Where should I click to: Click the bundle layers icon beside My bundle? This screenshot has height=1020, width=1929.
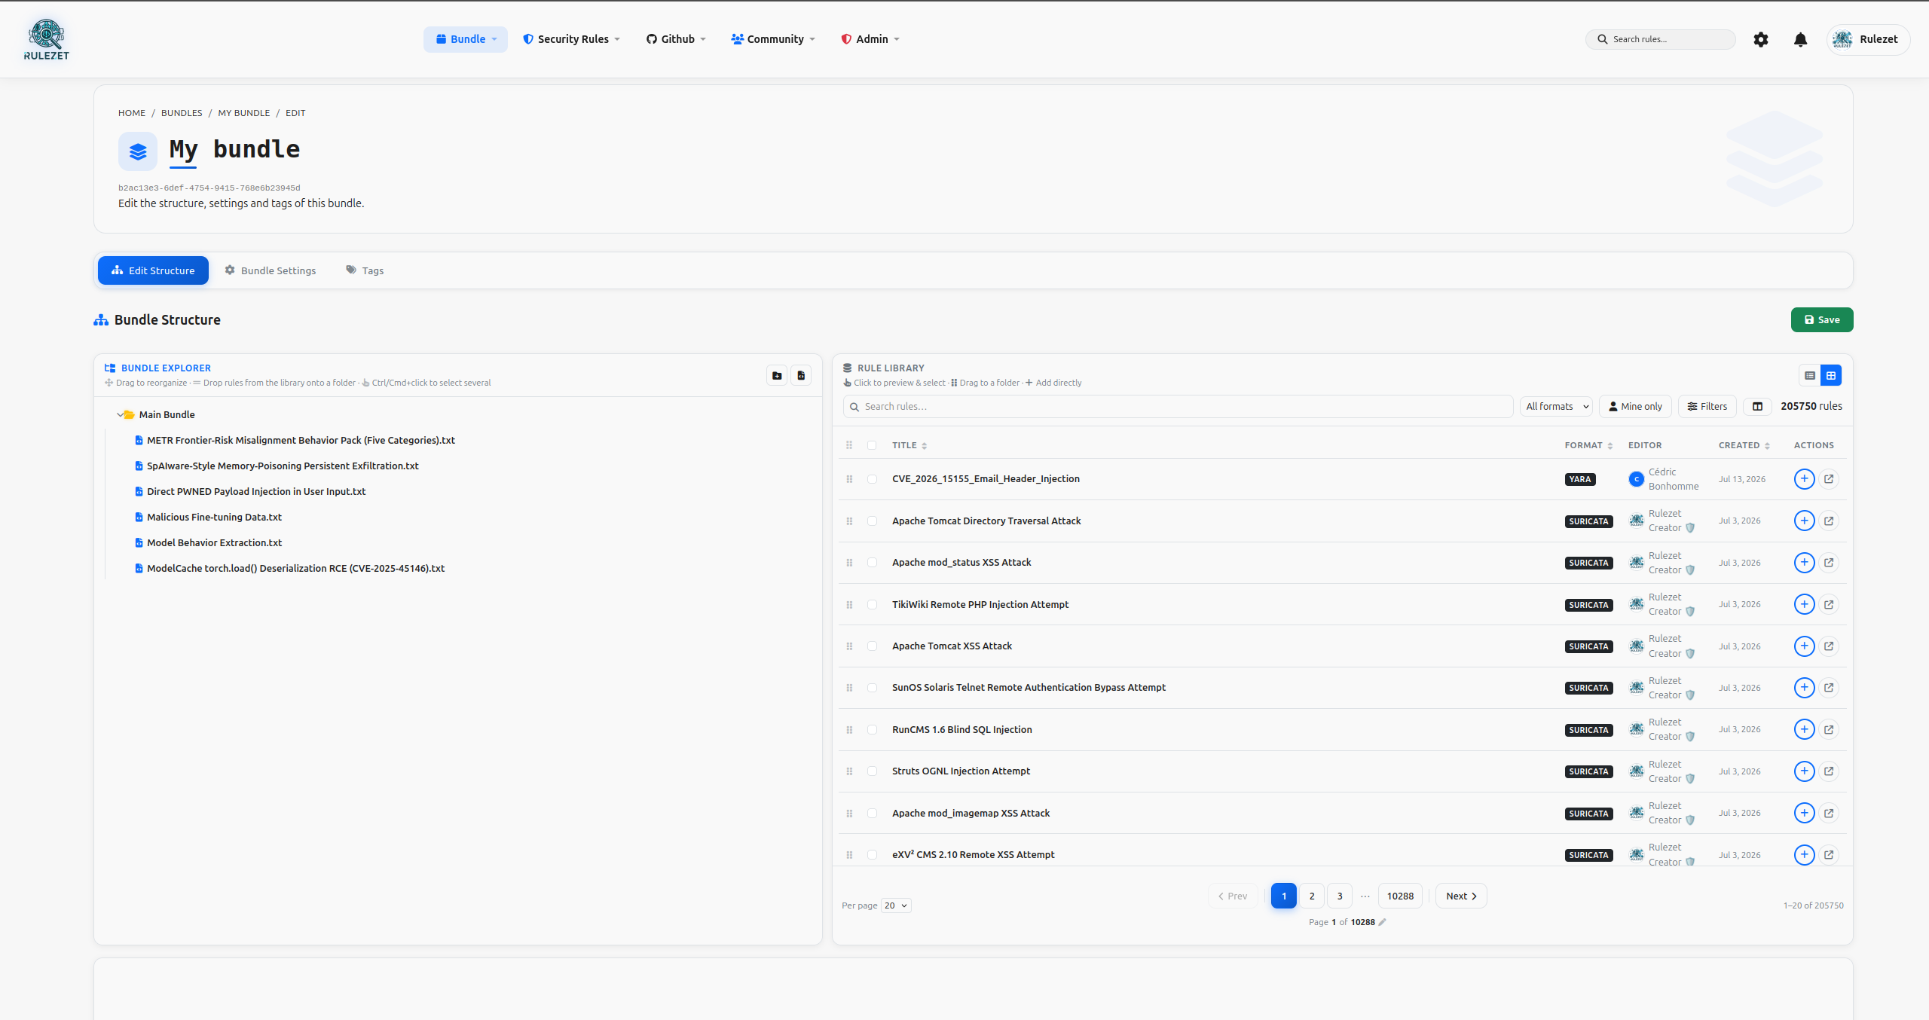coord(138,151)
